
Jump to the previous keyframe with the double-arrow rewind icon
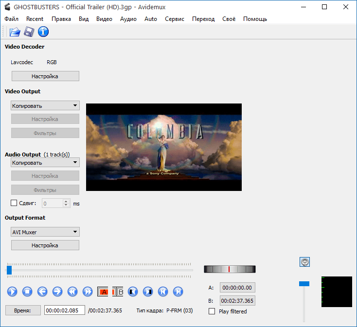tap(72, 292)
